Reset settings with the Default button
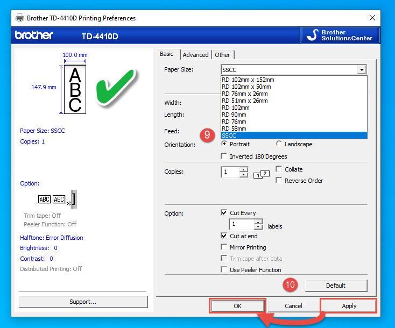395x328 pixels. (x=336, y=286)
